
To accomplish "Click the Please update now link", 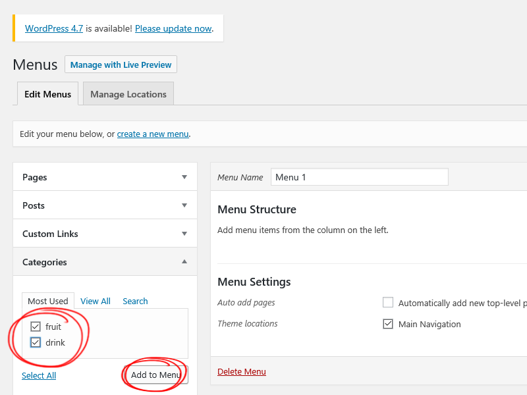I will pos(173,28).
